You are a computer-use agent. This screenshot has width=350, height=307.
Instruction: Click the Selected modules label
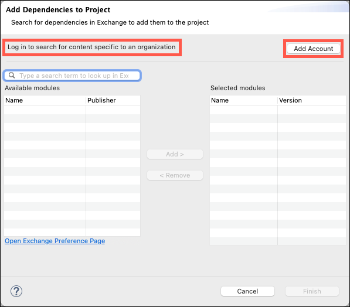238,88
